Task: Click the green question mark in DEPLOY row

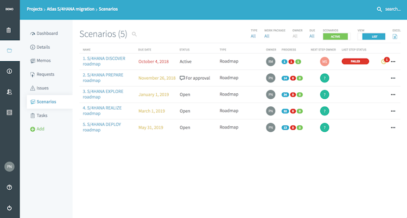Action: [x=325, y=127]
